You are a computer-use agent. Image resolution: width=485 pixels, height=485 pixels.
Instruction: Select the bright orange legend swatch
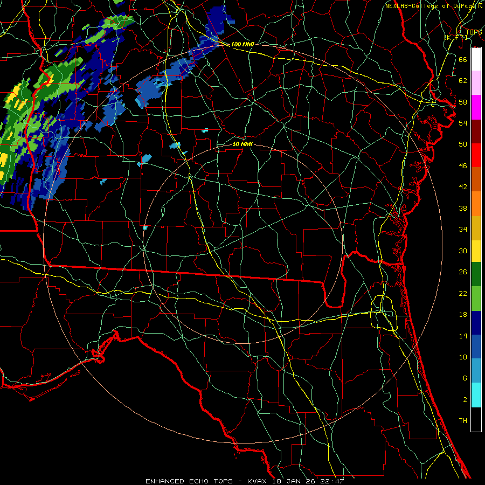pos(476,203)
